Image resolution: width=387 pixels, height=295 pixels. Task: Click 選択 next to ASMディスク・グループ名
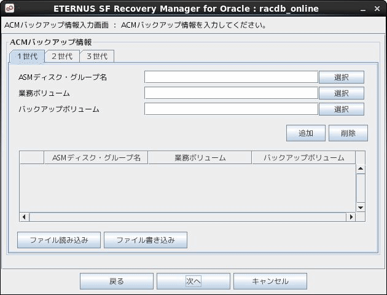pyautogui.click(x=342, y=77)
